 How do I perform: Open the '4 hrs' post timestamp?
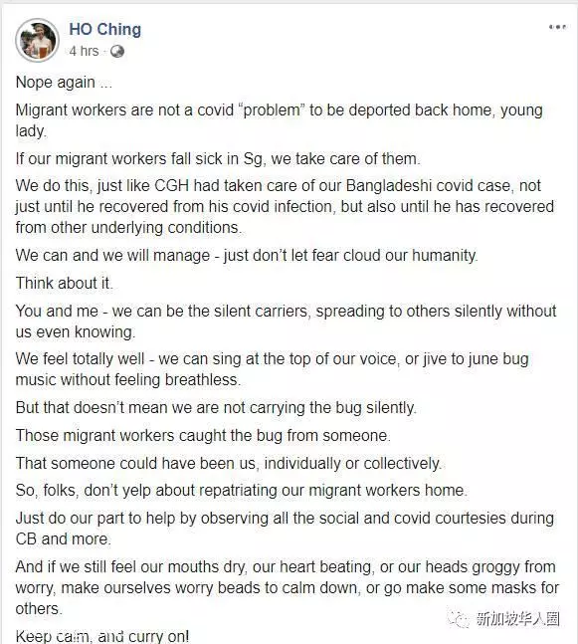coord(85,51)
